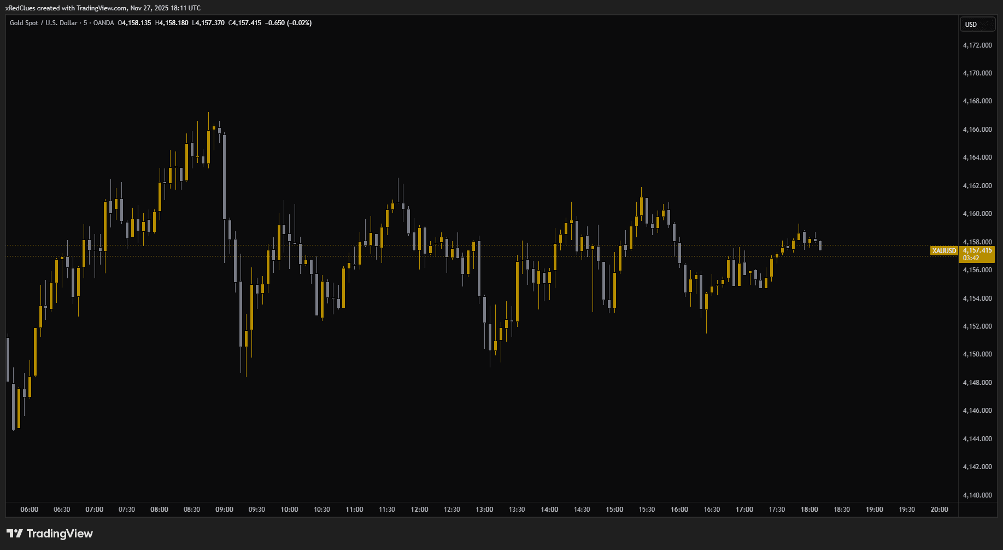Click the 06:00 label on time axis

coord(30,510)
